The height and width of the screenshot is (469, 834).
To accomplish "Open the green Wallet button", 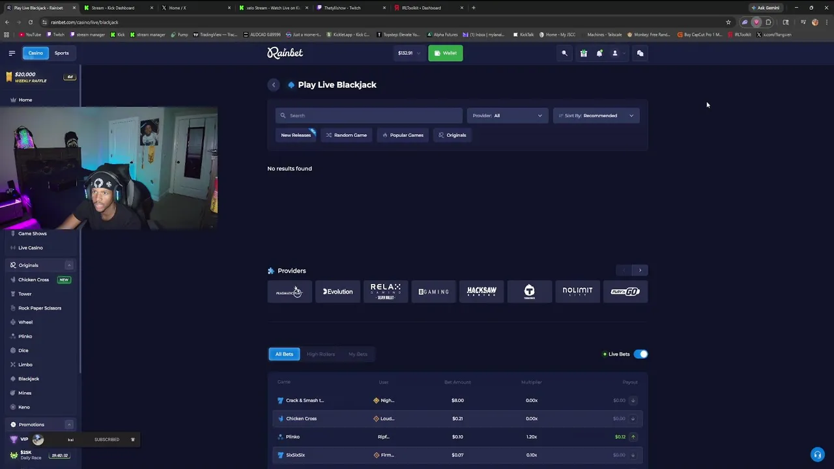I will 446,53.
